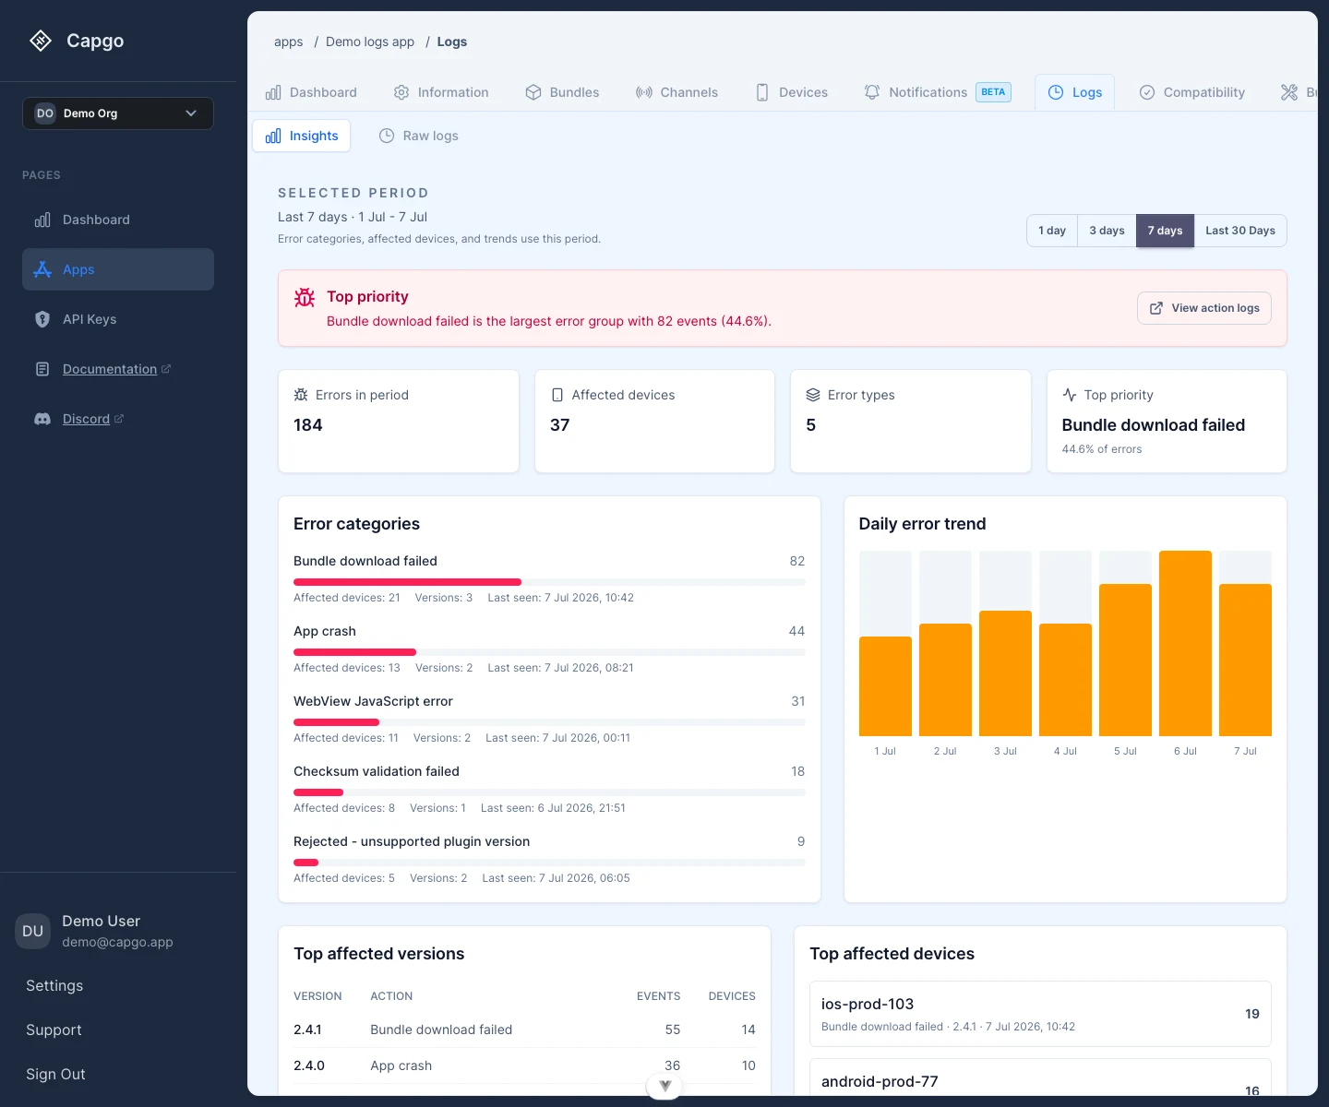1329x1107 pixels.
Task: Click the scroll-down arrow indicator
Action: click(664, 1086)
